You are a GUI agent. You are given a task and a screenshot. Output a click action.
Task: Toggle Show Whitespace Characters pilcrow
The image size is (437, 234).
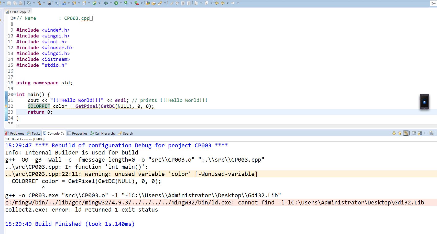tap(189, 3)
